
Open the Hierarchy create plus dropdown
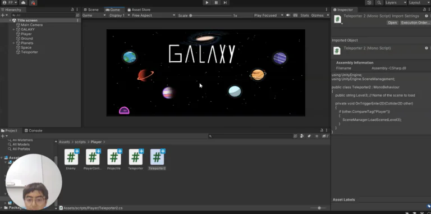4,15
